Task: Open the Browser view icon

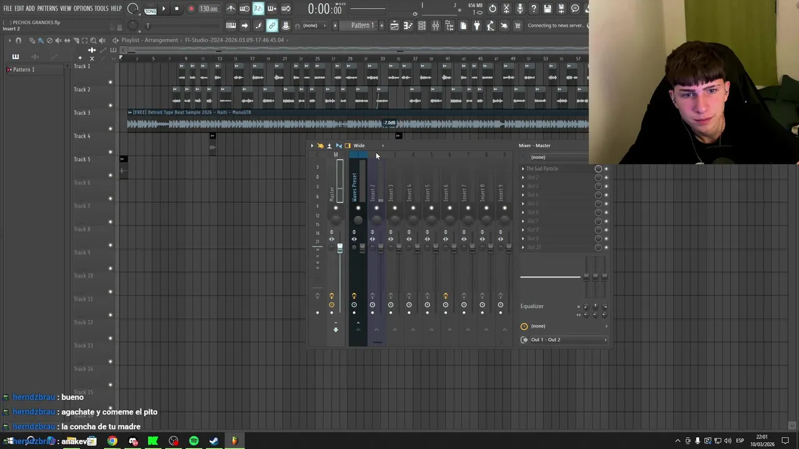Action: 449,26
